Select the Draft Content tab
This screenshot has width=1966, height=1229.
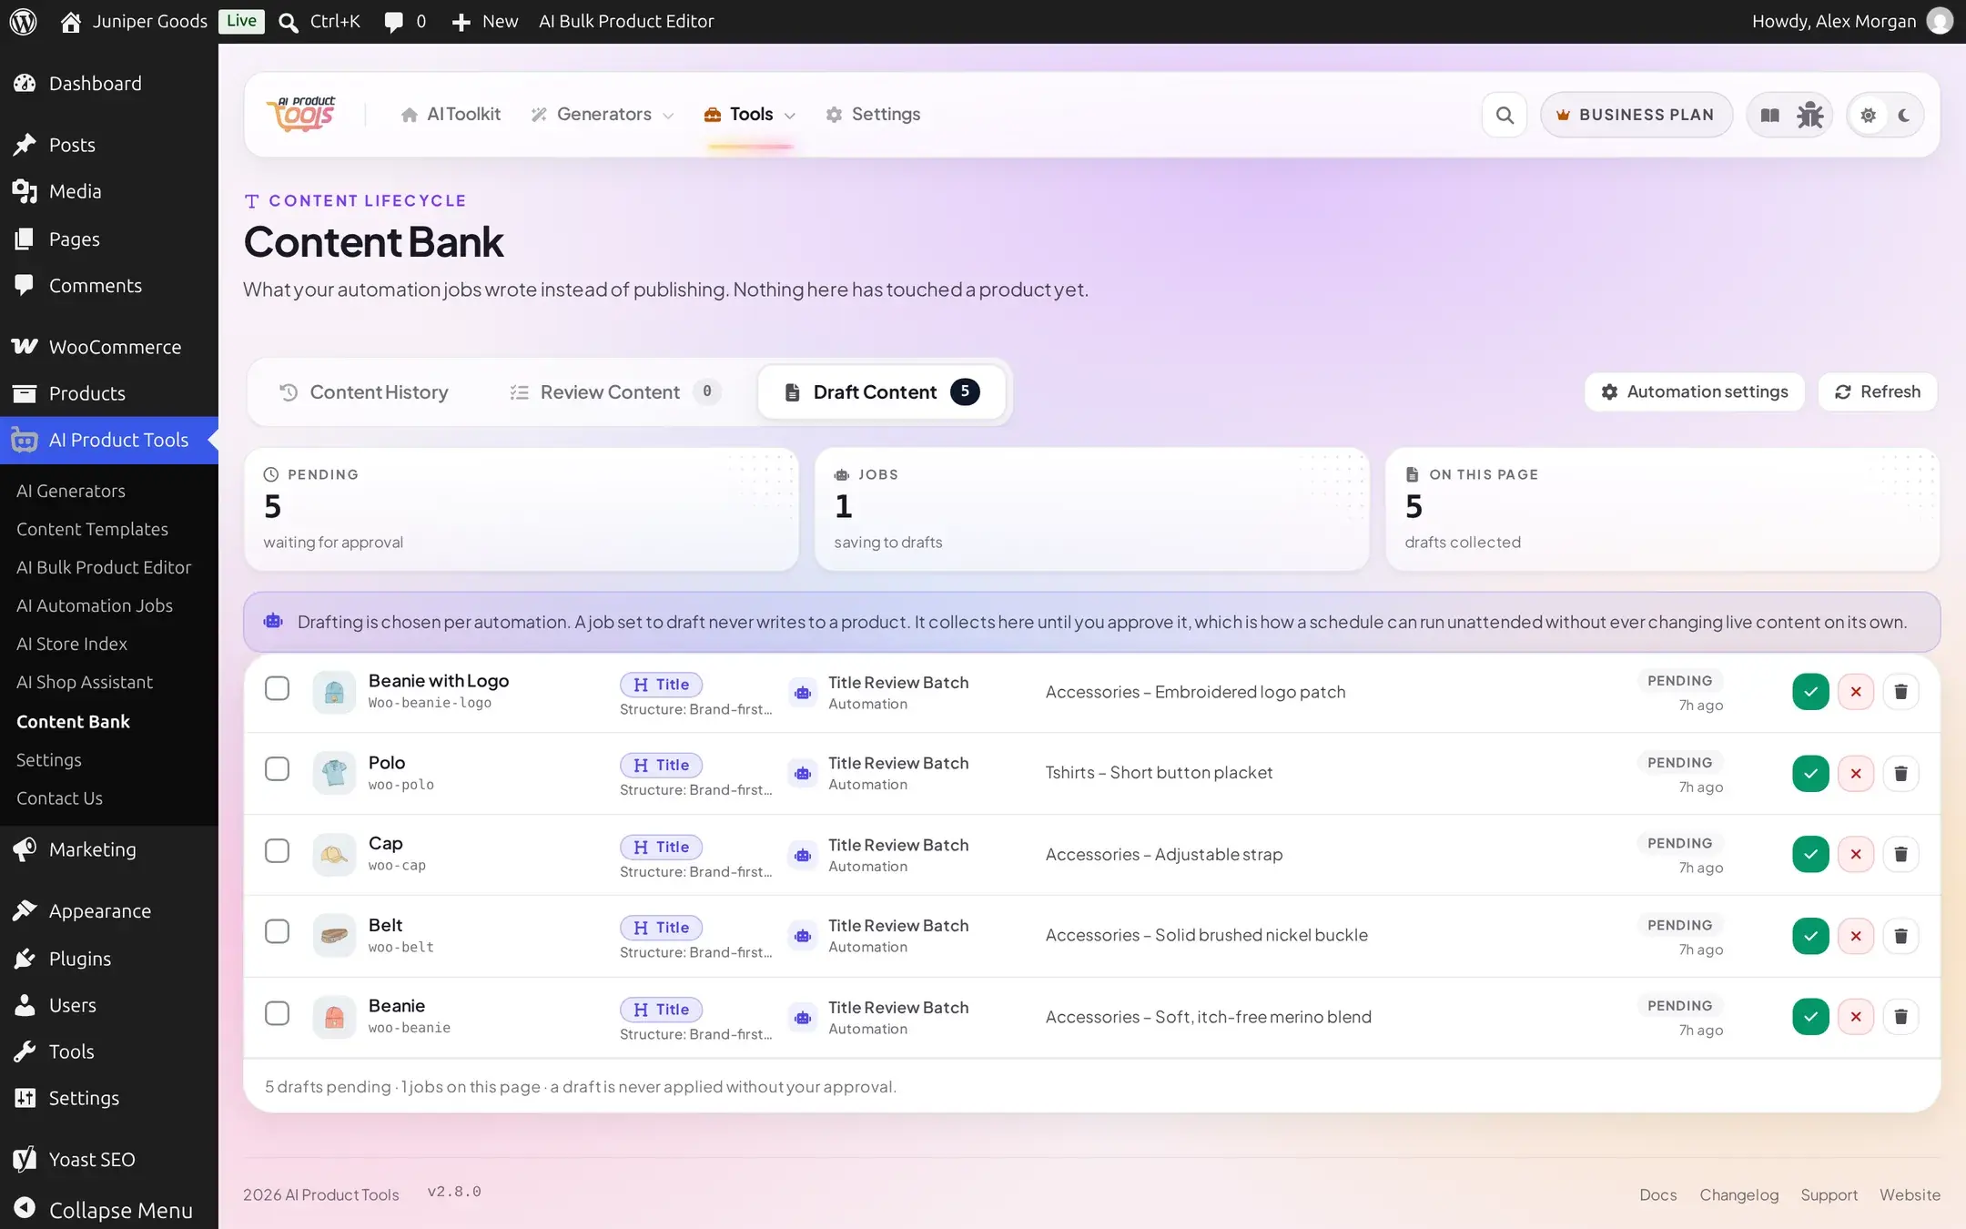(881, 392)
